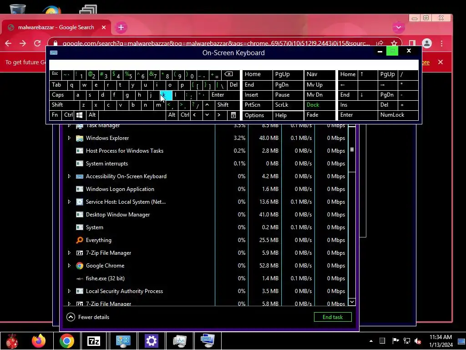Click the right arrow key in bottom row

click(x=219, y=115)
